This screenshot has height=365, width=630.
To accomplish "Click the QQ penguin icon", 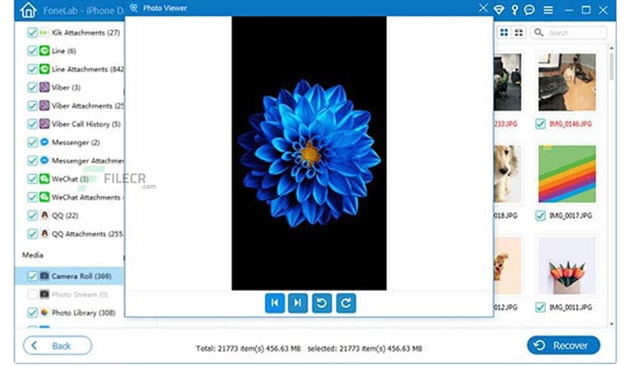I will [x=44, y=216].
